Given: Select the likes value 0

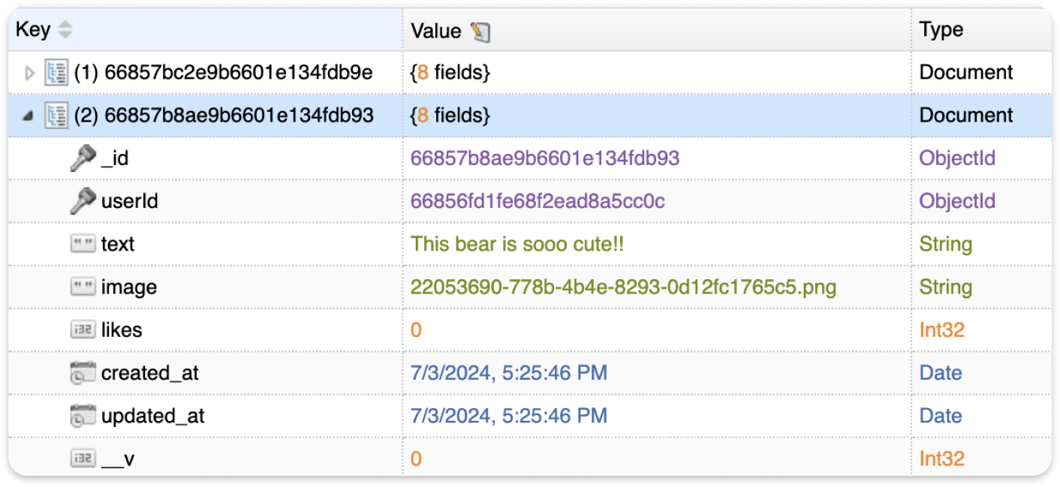Looking at the screenshot, I should coord(416,330).
